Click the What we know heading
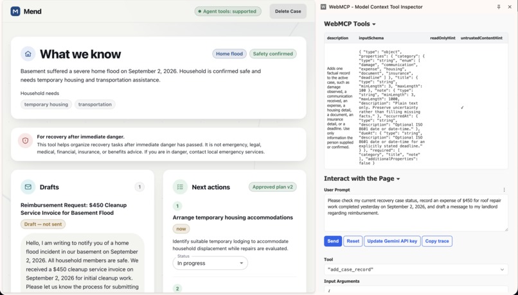 coord(80,54)
